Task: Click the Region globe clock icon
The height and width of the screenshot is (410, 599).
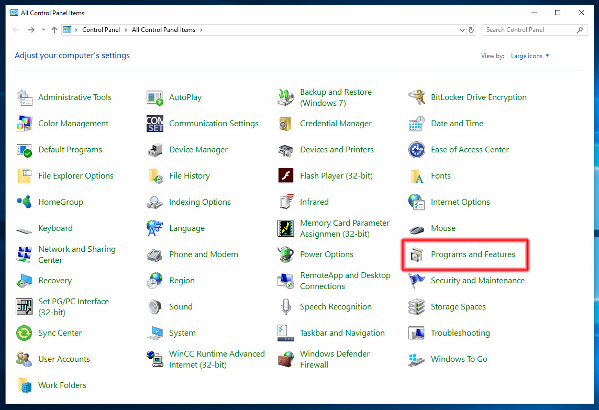Action: click(155, 281)
